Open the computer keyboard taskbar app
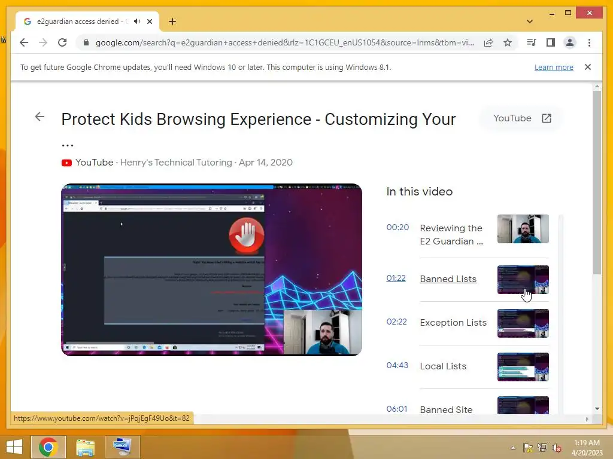 click(x=122, y=447)
